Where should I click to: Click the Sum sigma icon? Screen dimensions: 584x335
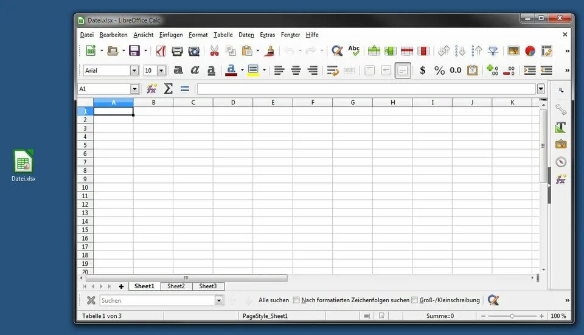pos(169,89)
